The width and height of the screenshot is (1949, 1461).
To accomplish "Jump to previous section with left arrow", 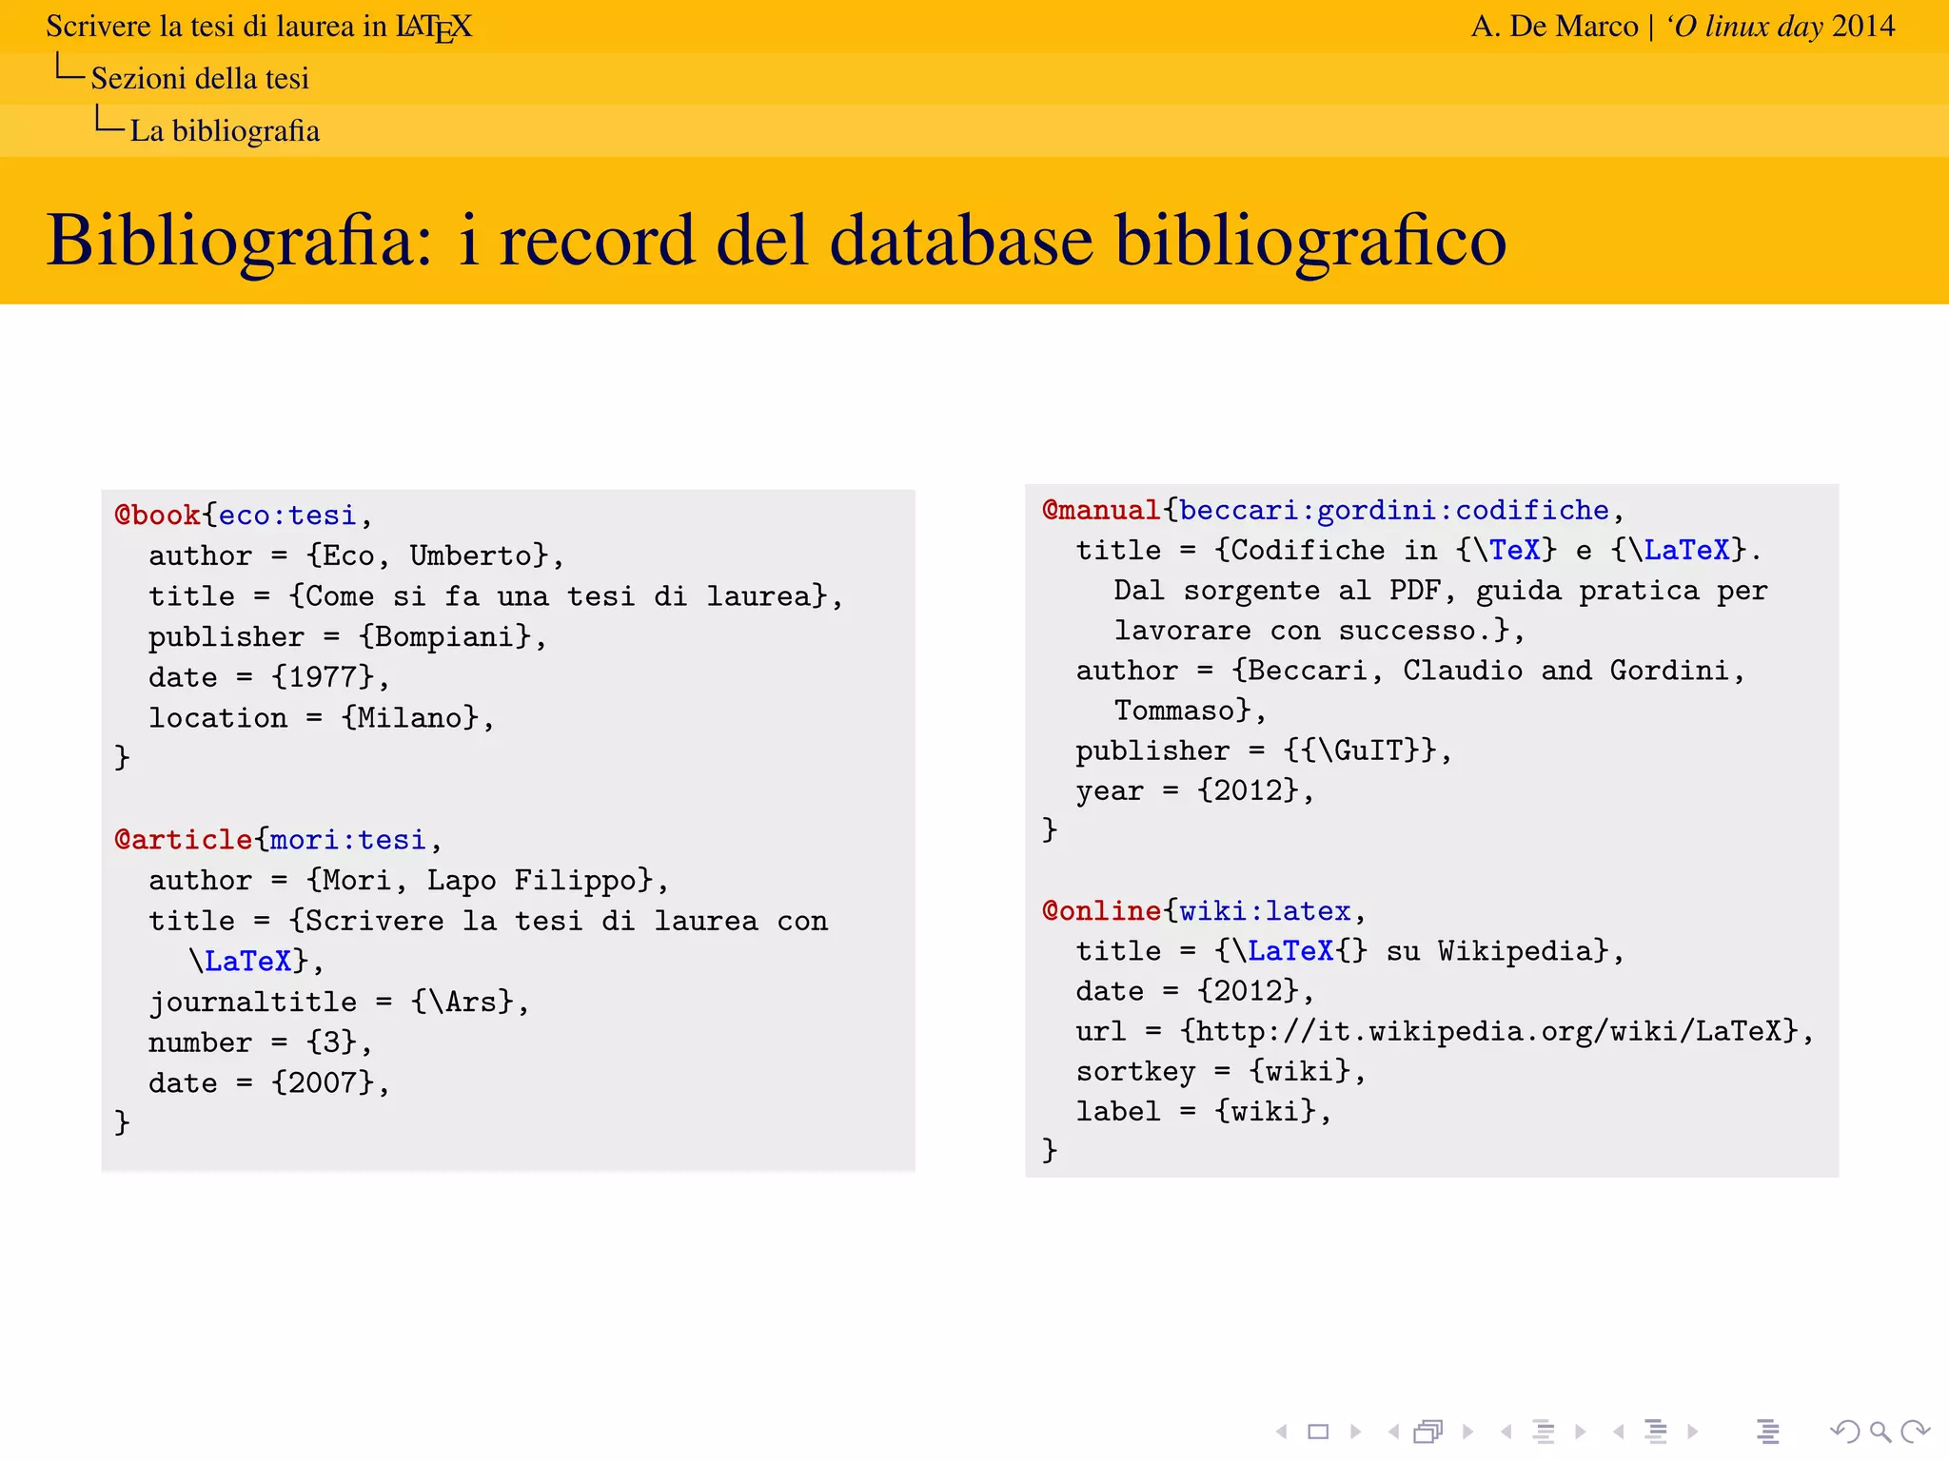I will [1618, 1432].
